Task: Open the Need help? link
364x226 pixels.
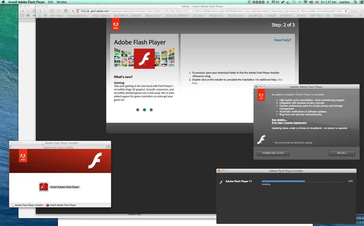Action: coord(283,40)
